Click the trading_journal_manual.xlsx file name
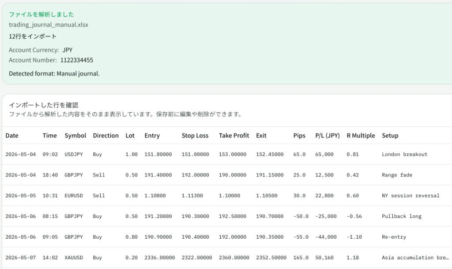 (49, 25)
